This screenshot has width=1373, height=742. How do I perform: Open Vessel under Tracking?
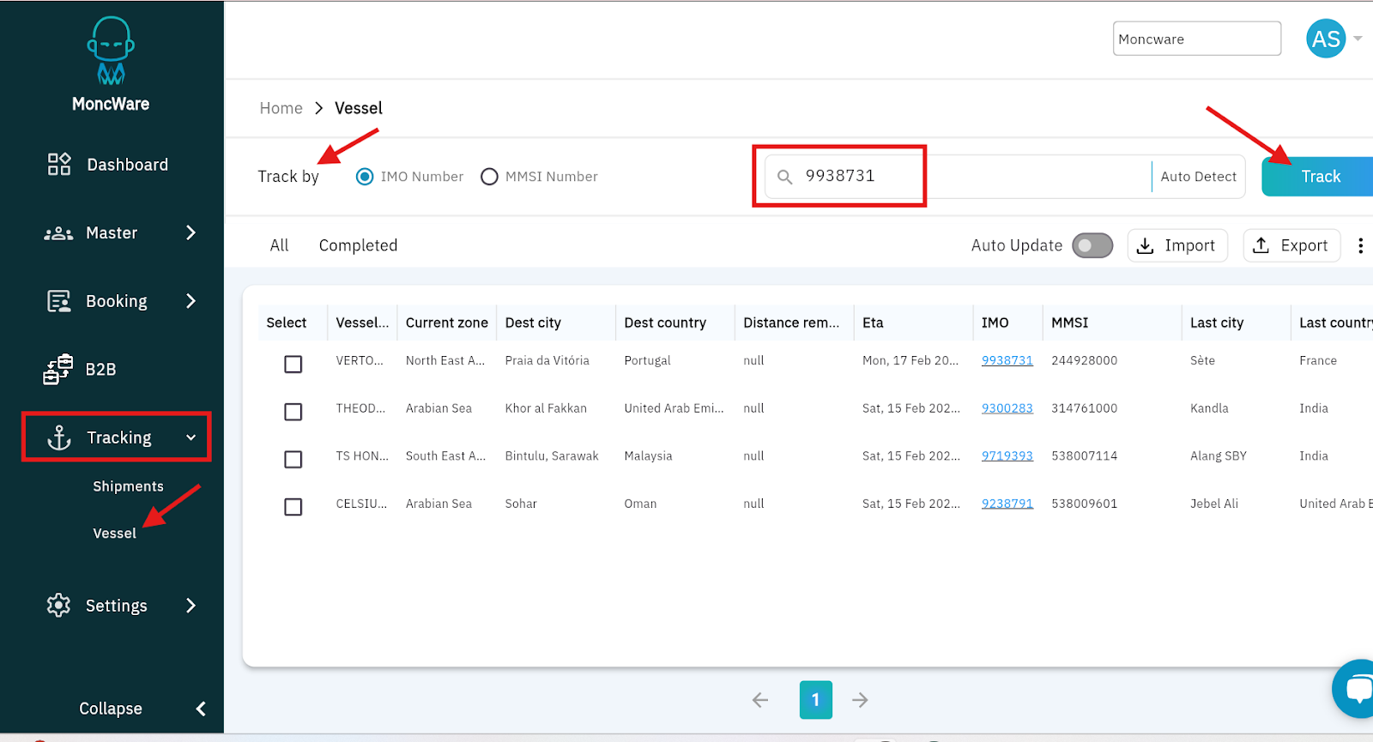pos(115,534)
